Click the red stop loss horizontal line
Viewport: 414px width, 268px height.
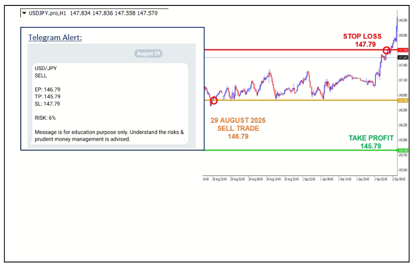pyautogui.click(x=297, y=50)
